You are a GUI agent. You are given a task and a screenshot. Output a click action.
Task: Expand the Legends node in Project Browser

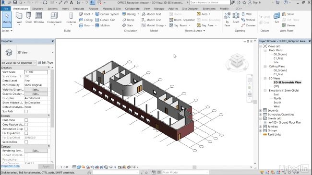point(261,111)
